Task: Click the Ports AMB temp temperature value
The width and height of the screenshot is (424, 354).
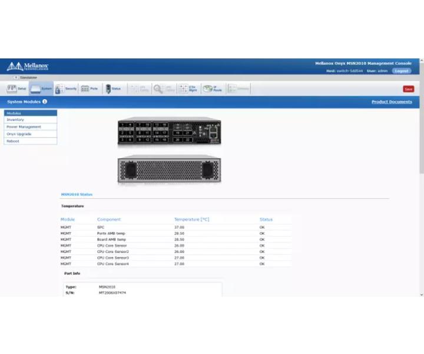Action: coord(179,234)
